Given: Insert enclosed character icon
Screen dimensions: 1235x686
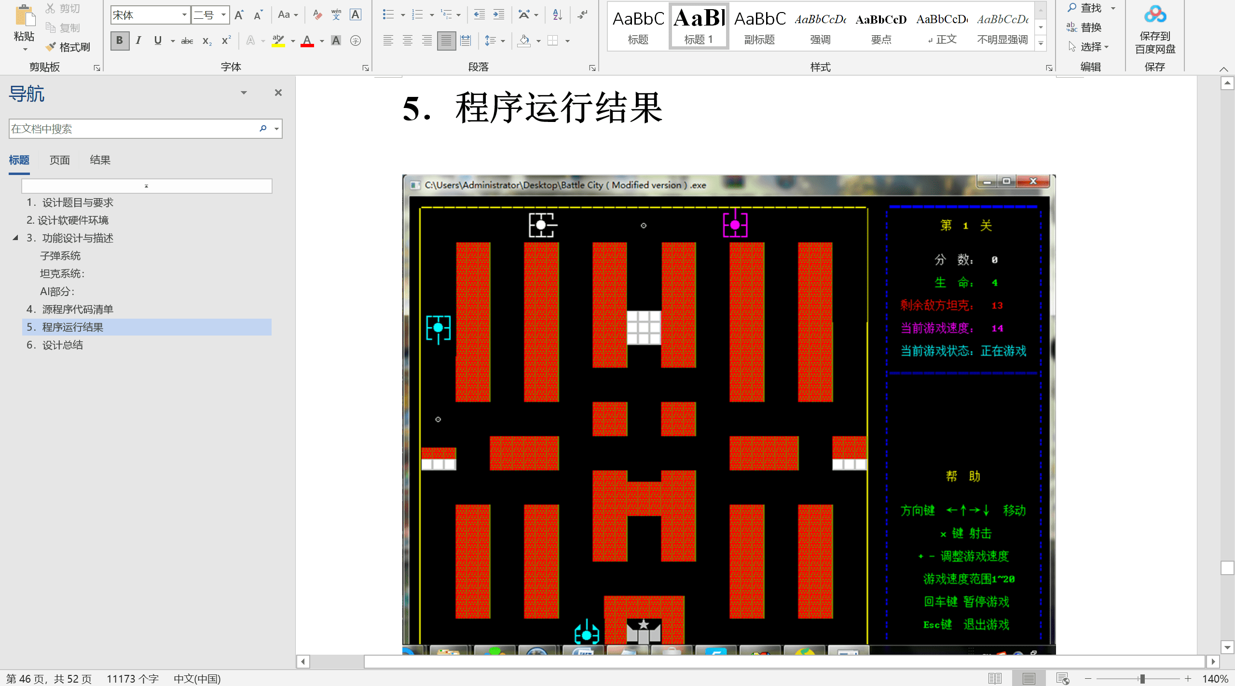Looking at the screenshot, I should click(356, 40).
